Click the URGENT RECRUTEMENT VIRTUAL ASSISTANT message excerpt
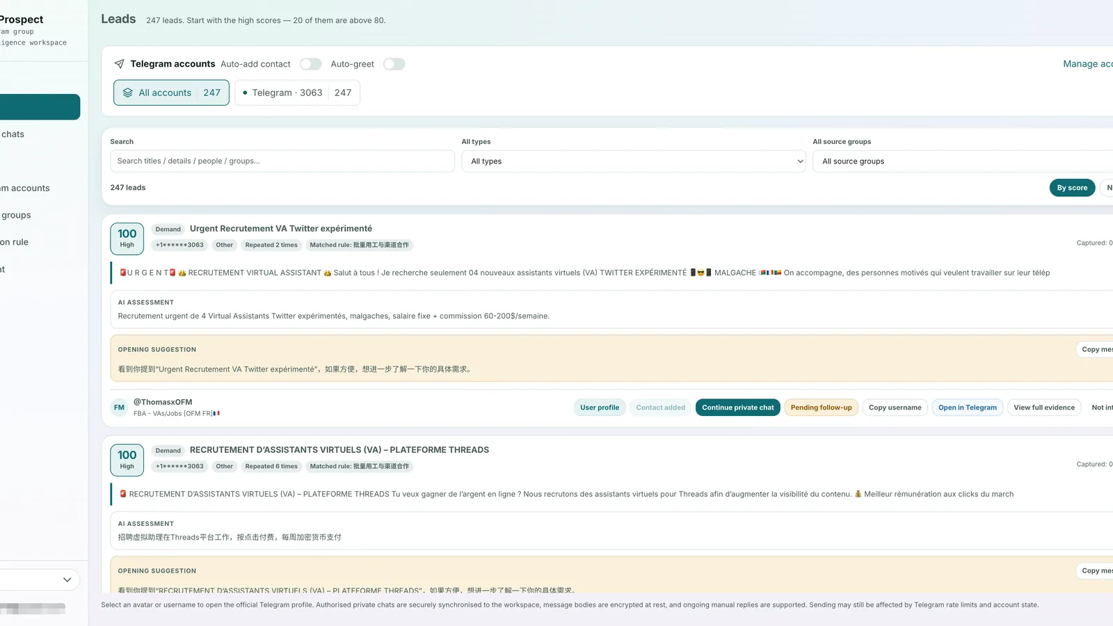The height and width of the screenshot is (626, 1113). tap(585, 273)
